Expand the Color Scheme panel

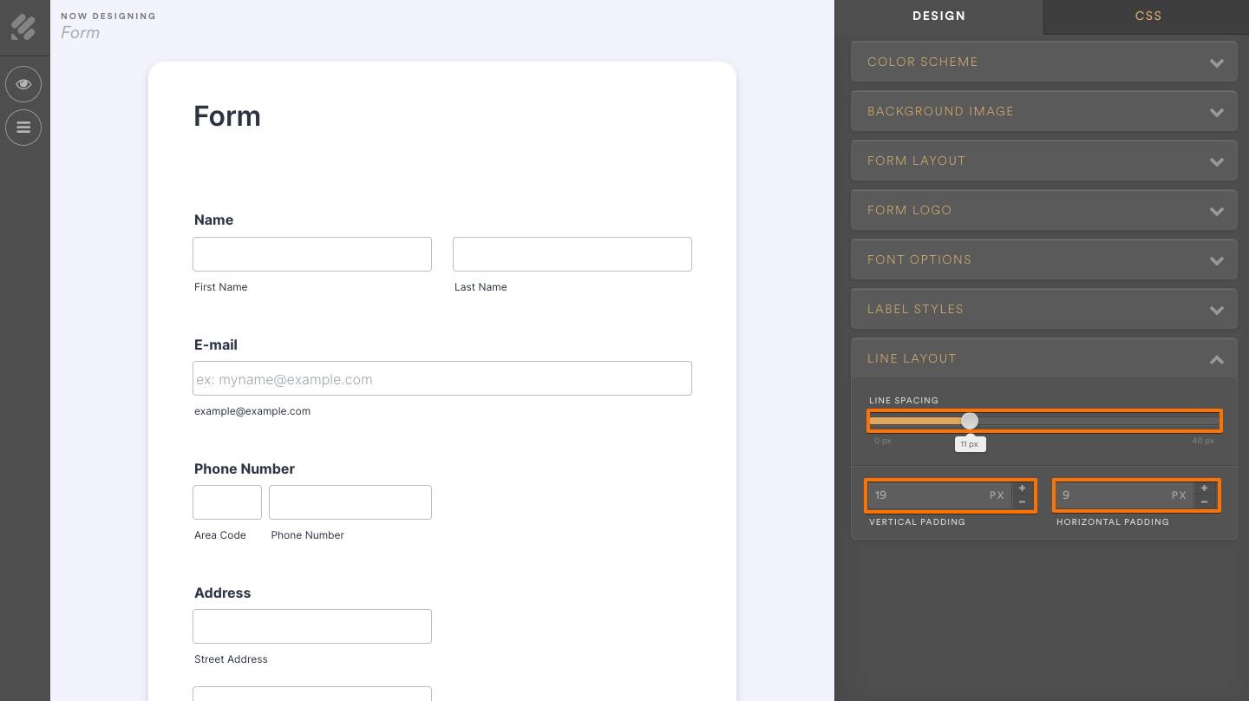[x=1043, y=62]
